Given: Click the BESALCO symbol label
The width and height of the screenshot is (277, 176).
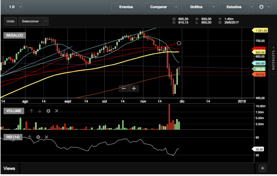Looking at the screenshot, I should [15, 35].
